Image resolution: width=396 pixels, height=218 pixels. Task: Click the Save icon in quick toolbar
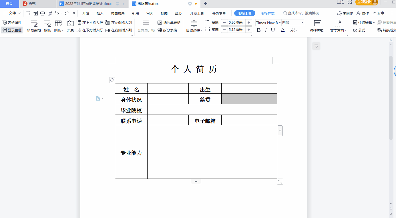click(28, 13)
